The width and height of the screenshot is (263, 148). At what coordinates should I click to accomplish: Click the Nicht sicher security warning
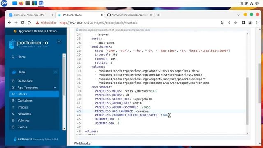point(46,23)
